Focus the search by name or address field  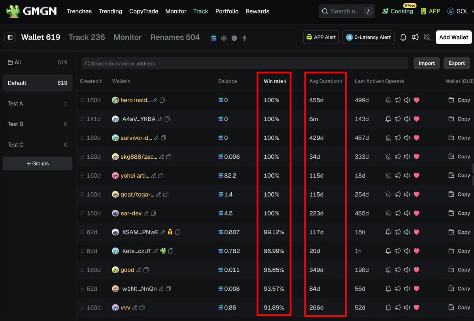[x=245, y=63]
